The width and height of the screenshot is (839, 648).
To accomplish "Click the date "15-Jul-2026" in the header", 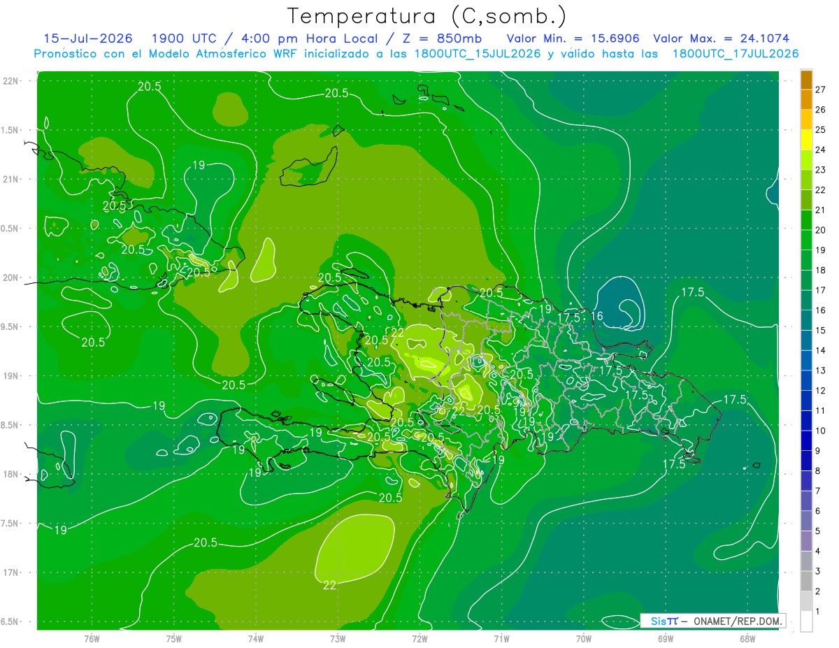I will (x=87, y=38).
